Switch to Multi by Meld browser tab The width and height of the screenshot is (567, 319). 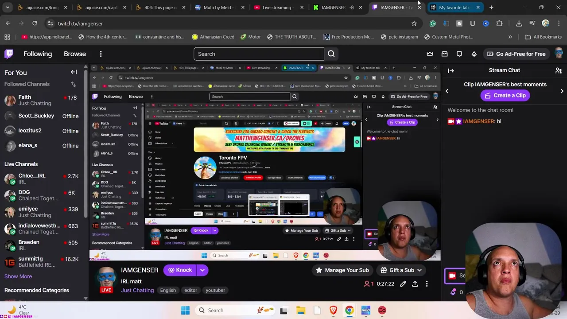pos(219,8)
